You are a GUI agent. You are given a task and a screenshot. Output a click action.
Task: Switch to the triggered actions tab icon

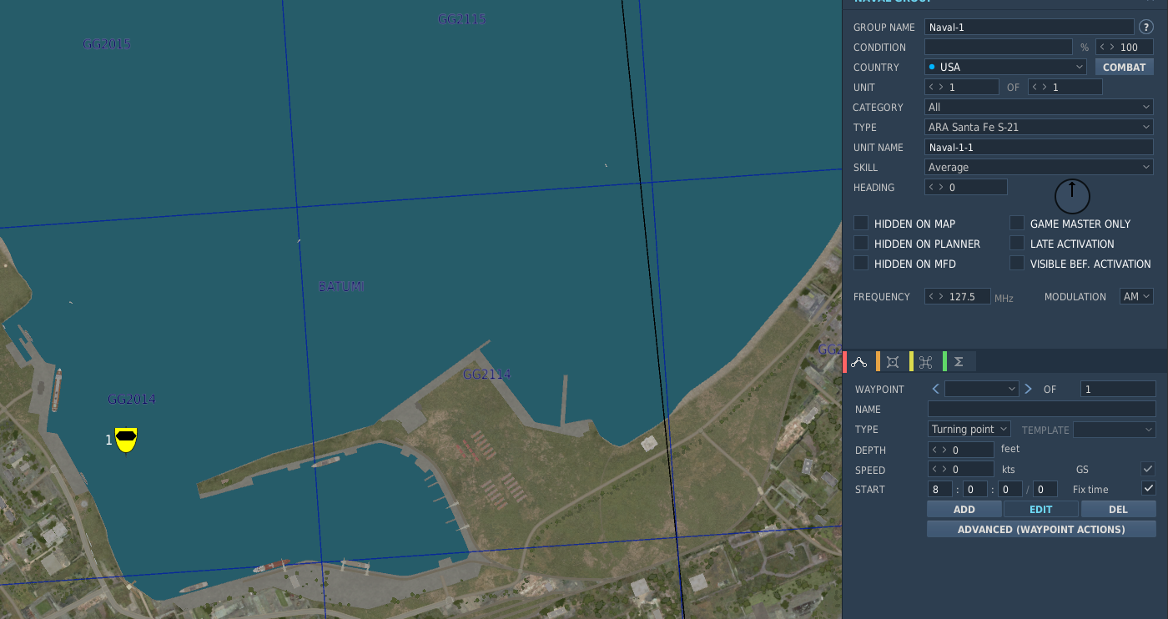click(x=926, y=362)
